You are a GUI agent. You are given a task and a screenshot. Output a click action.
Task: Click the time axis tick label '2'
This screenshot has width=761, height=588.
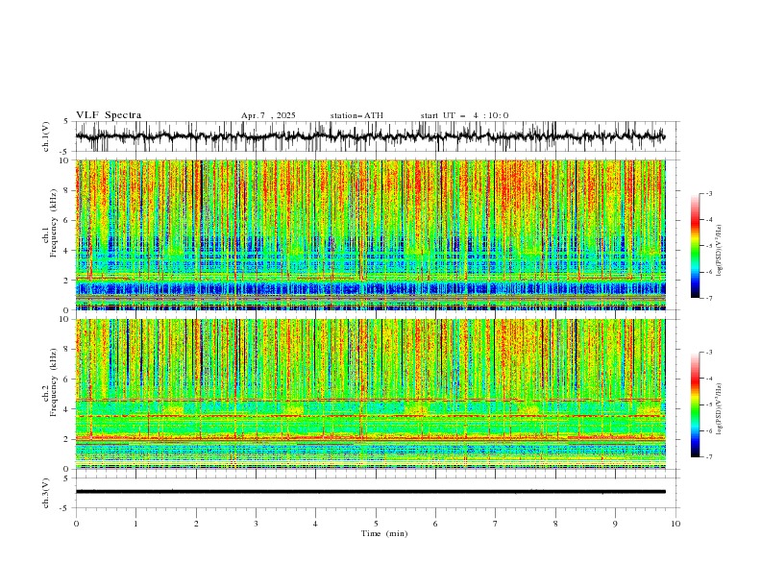(196, 524)
